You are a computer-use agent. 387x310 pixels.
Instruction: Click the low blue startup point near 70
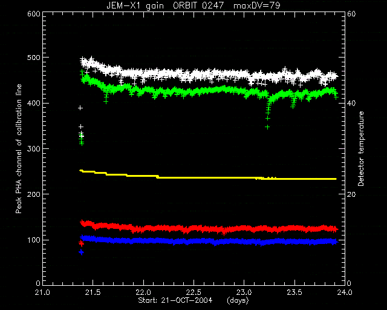[81, 252]
